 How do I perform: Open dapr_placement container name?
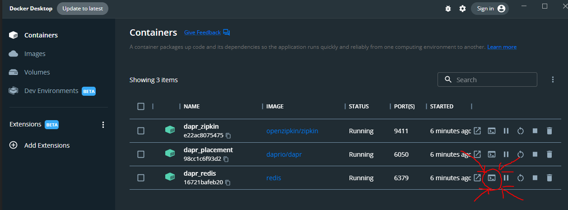coord(209,150)
